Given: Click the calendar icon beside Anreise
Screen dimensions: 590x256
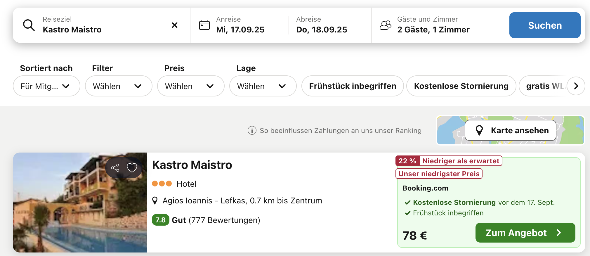Looking at the screenshot, I should click(204, 25).
